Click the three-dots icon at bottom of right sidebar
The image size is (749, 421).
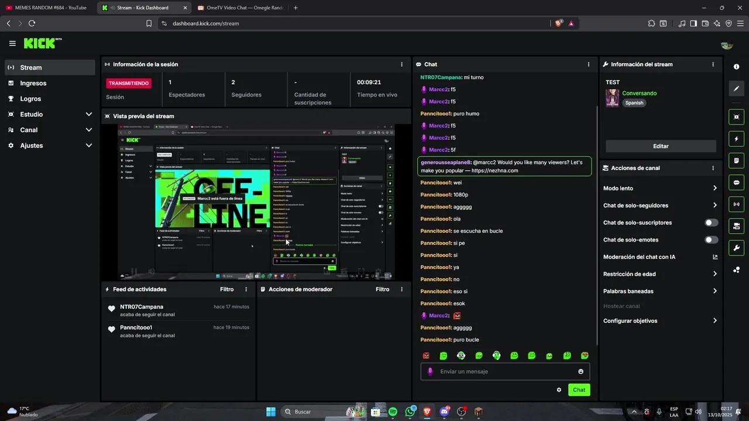[x=736, y=270]
